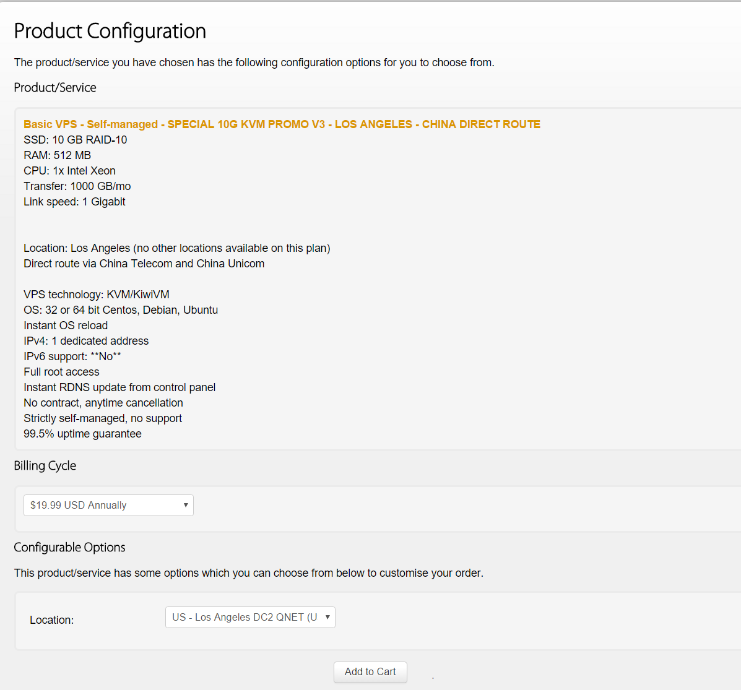The width and height of the screenshot is (741, 690).
Task: Open the $19.99 USD Annually billing dropdown
Action: pos(108,505)
